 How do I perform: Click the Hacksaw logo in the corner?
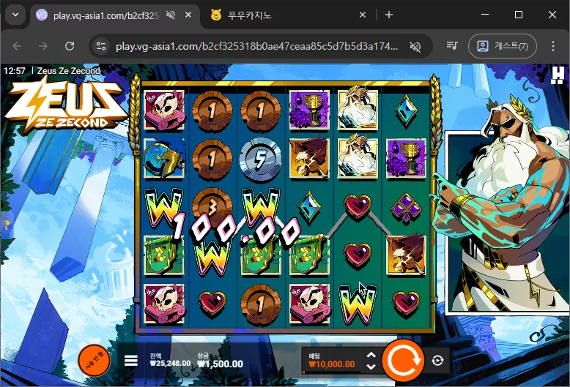pyautogui.click(x=558, y=75)
